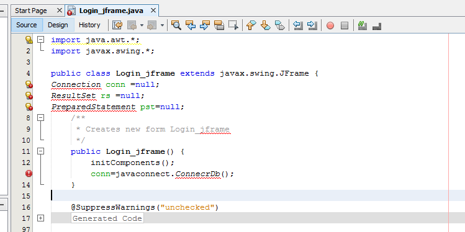Switch to Design view
The width and height of the screenshot is (465, 232).
point(58,25)
